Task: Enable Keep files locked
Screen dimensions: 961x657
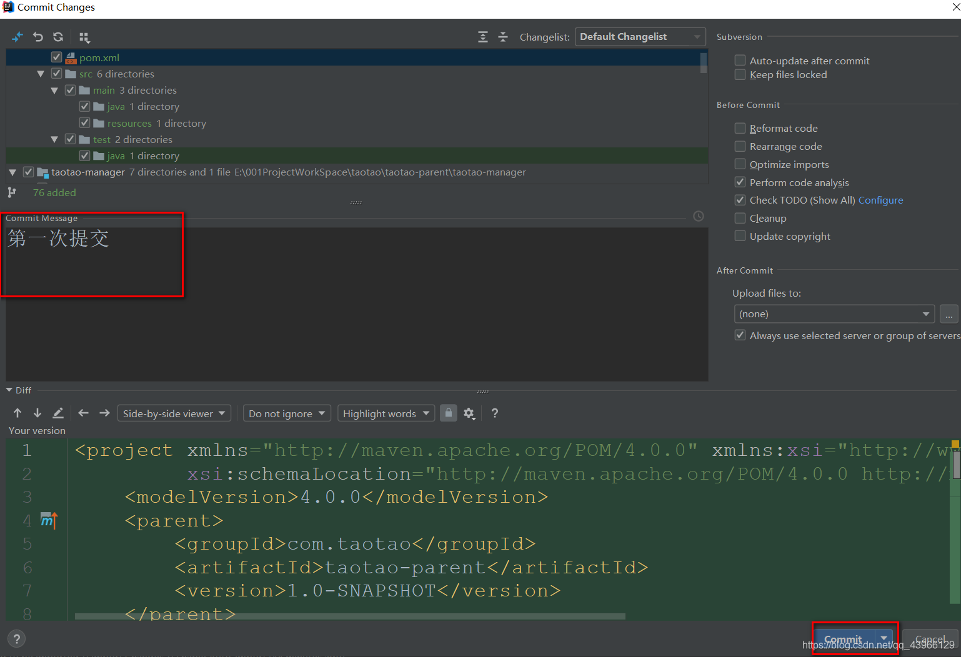Action: coord(740,74)
